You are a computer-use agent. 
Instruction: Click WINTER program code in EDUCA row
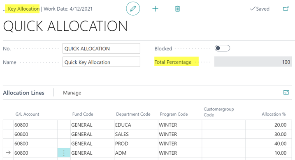(180, 125)
